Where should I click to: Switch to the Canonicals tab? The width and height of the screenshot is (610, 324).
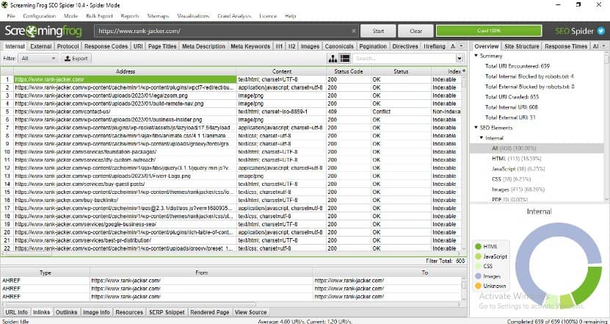click(x=339, y=46)
